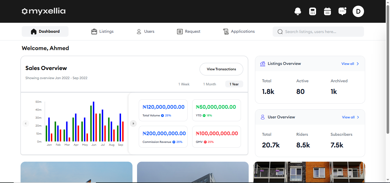The image size is (390, 183).
Task: Click the Users person icon in nav
Action: click(x=139, y=31)
